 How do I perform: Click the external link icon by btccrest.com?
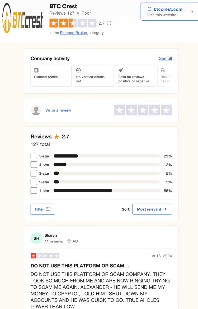click(x=149, y=9)
